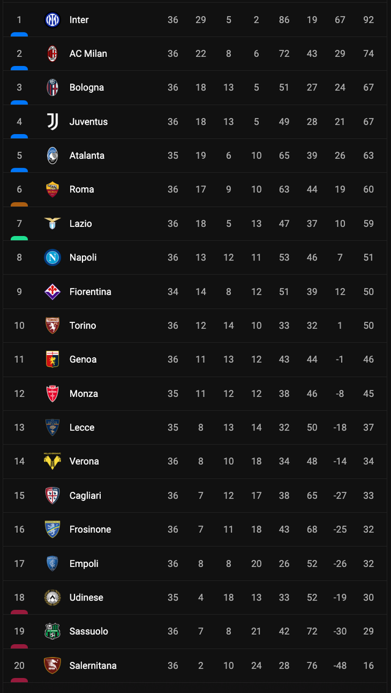
Task: Open the Frosinone team name link
Action: tap(90, 529)
